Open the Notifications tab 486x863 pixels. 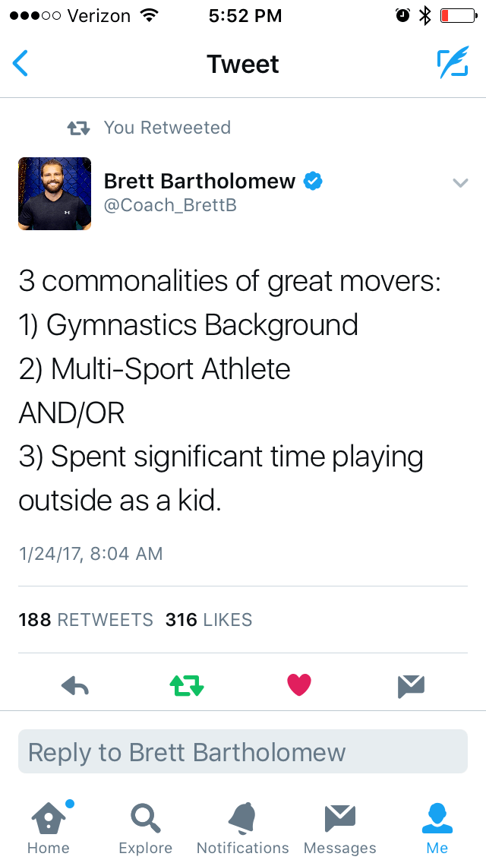click(x=243, y=827)
